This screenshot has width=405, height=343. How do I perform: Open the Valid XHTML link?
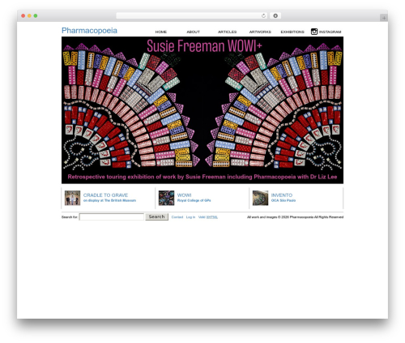(208, 217)
